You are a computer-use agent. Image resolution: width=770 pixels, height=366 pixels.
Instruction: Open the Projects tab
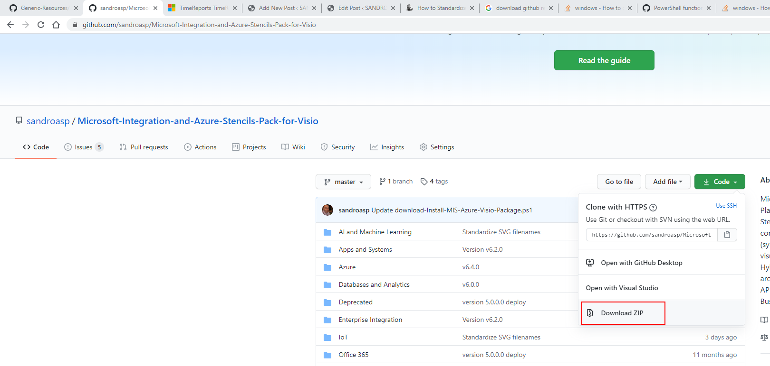(249, 147)
